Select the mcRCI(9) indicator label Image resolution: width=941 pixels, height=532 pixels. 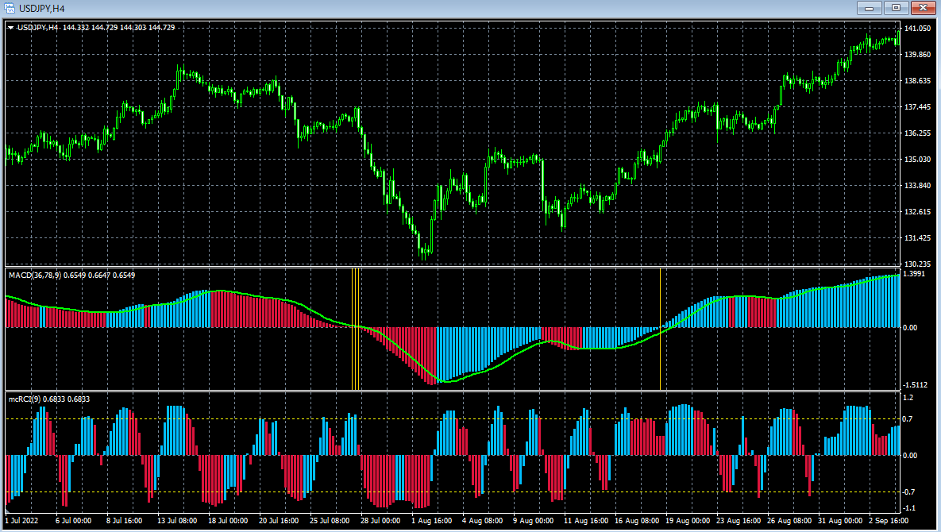[x=28, y=399]
